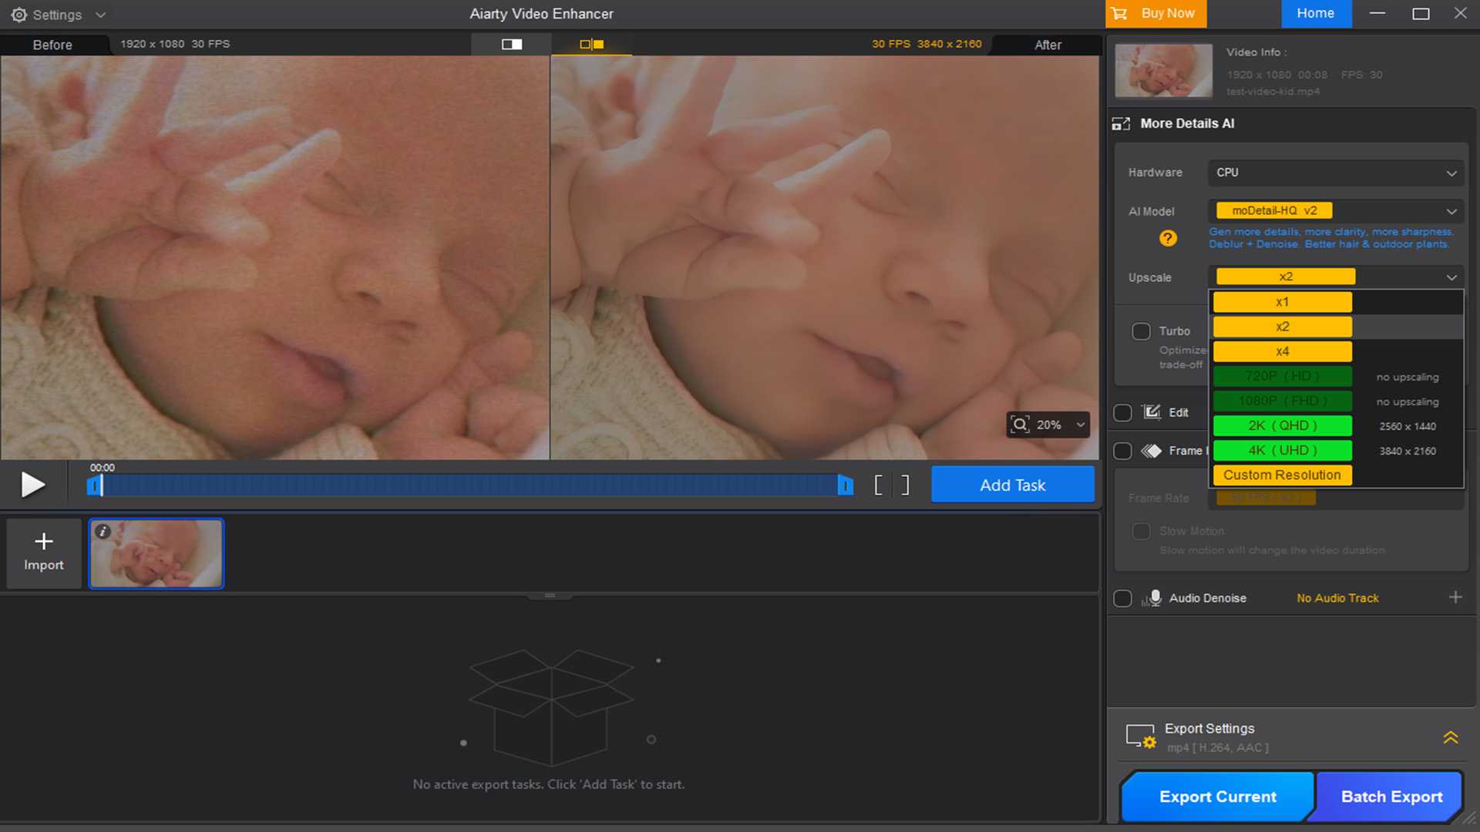The width and height of the screenshot is (1480, 832).
Task: Select the split before-after view icon
Action: tap(591, 44)
